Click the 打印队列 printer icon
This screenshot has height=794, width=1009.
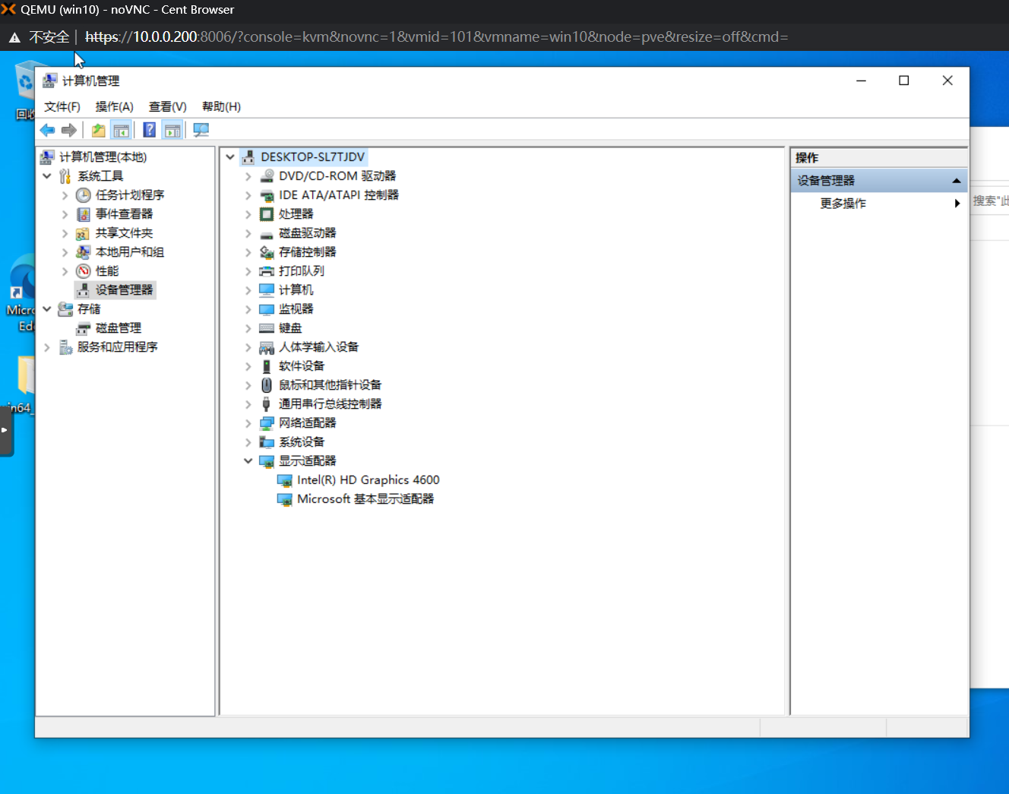pos(267,271)
